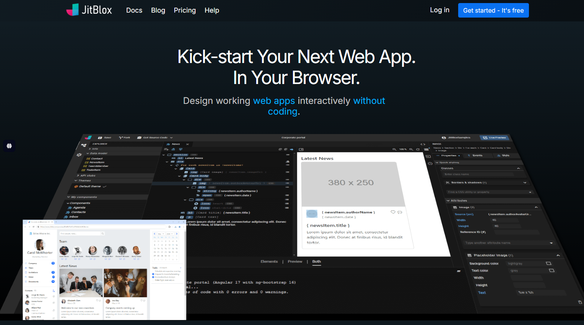Screen dimensions: 584x325
Task: Click the Carol McWhorter profile photo
Action: click(x=40, y=244)
